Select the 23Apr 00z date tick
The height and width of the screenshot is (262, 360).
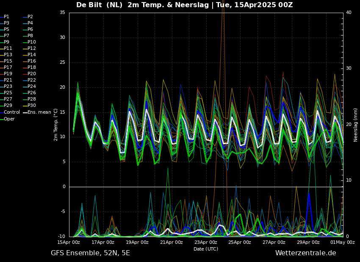pos(205,243)
